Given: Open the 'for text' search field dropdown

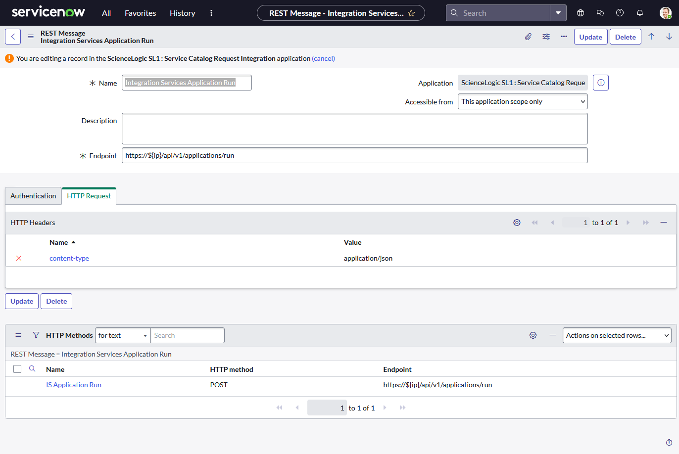Looking at the screenshot, I should (x=123, y=335).
